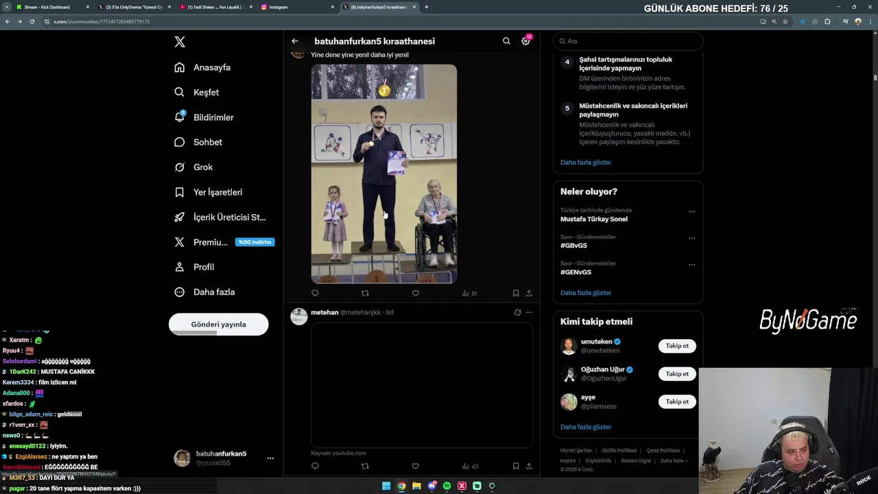Show more trends under Neler oluyor

coord(586,293)
